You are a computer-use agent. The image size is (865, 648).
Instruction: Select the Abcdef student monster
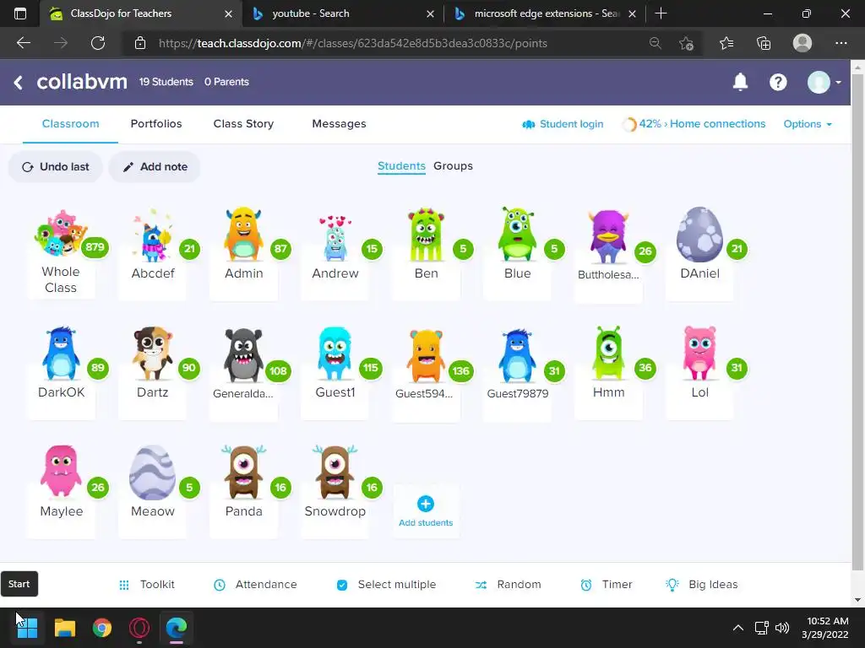pos(152,235)
